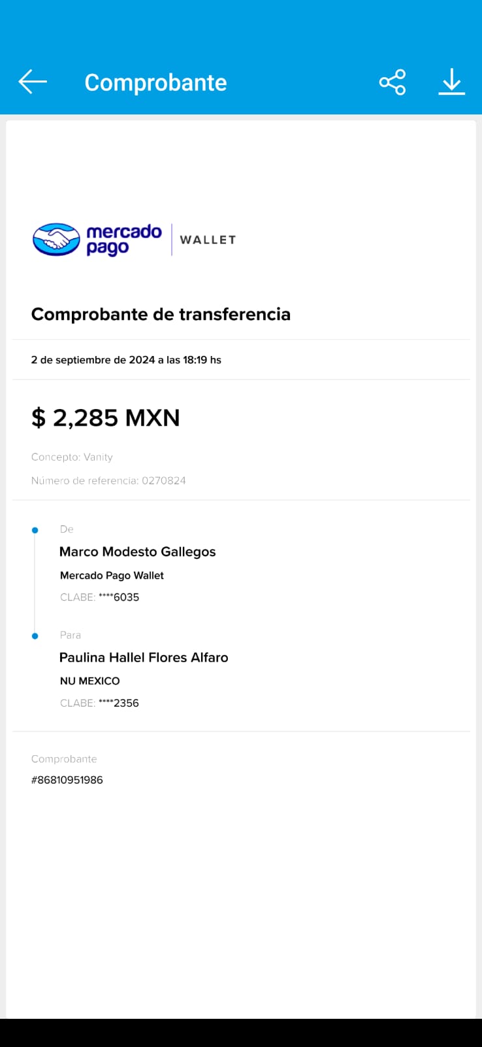Tap the Comprobante header title
Image resolution: width=482 pixels, height=1047 pixels.
click(155, 82)
